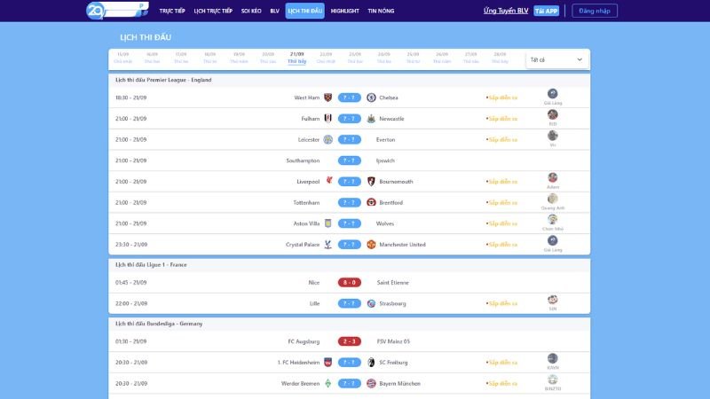This screenshot has width=710, height=399.
Task: Select the 20/09 date tab
Action: point(268,58)
